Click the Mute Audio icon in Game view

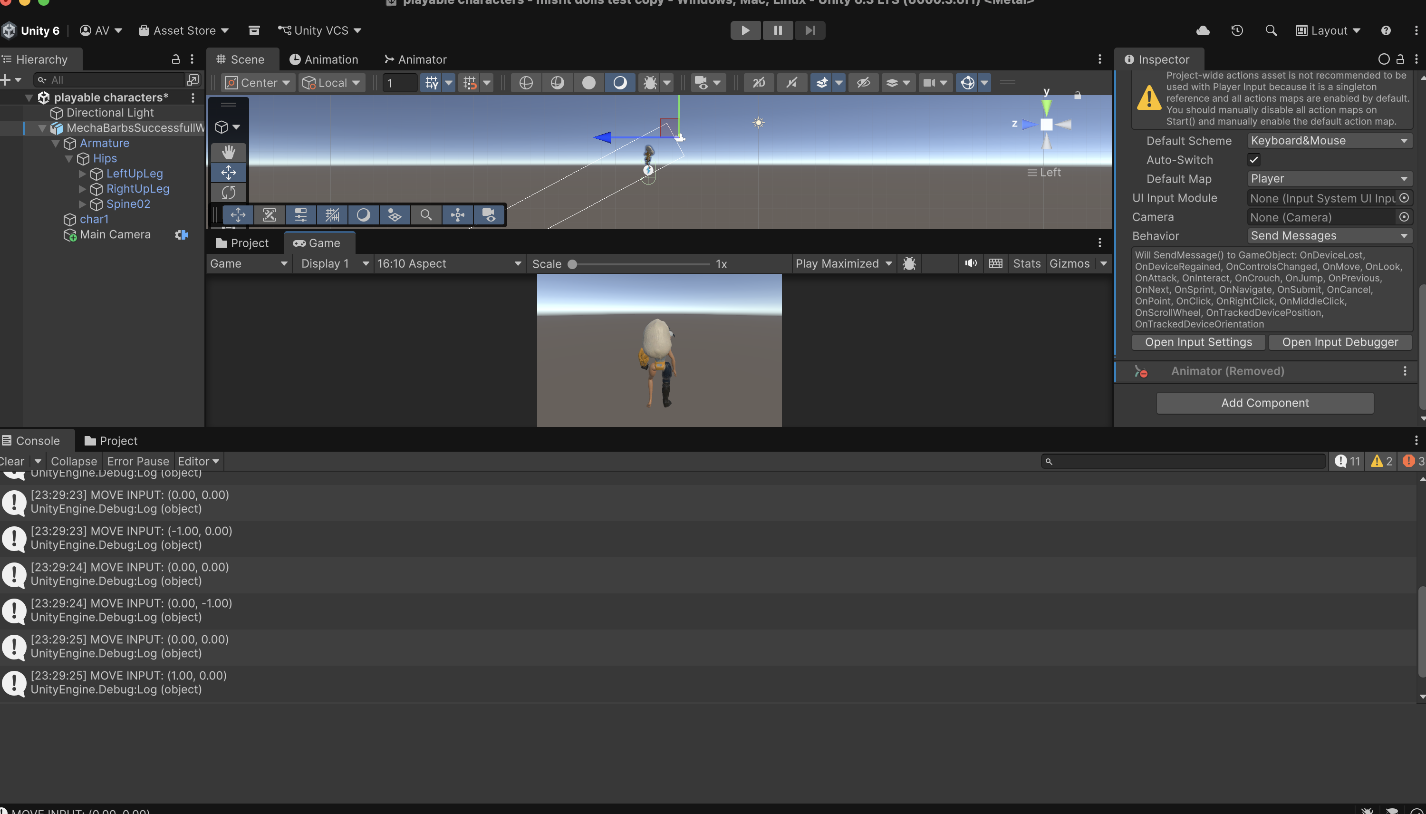click(x=971, y=263)
